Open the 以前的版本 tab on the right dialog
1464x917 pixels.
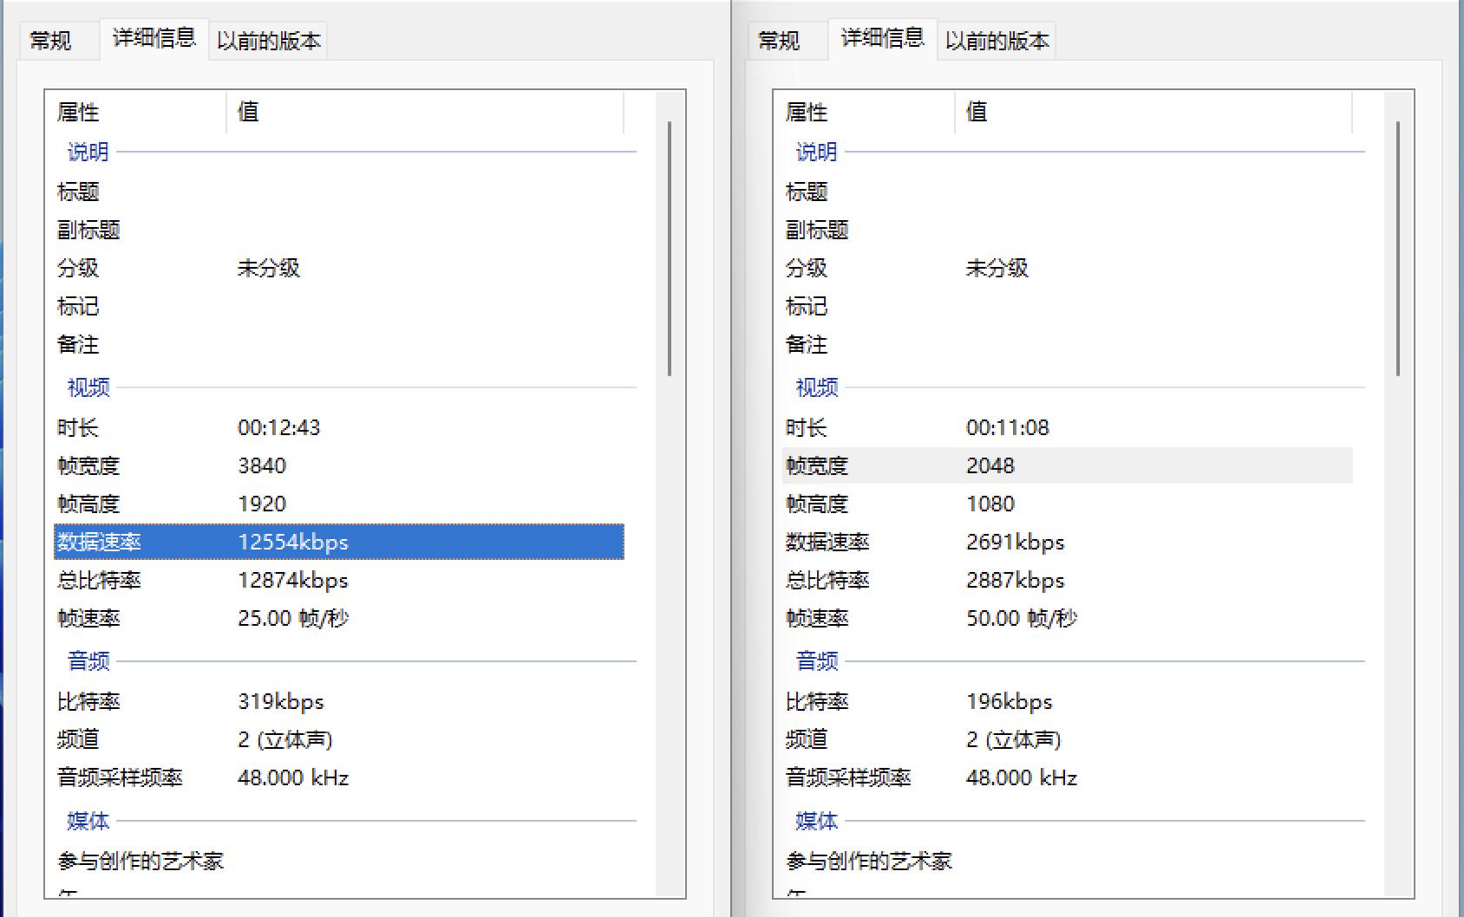coord(997,39)
